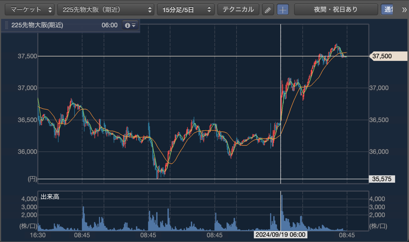The width and height of the screenshot is (409, 242).
Task: Open the 225先物大阪（期近） symbol selector
Action: (106, 10)
